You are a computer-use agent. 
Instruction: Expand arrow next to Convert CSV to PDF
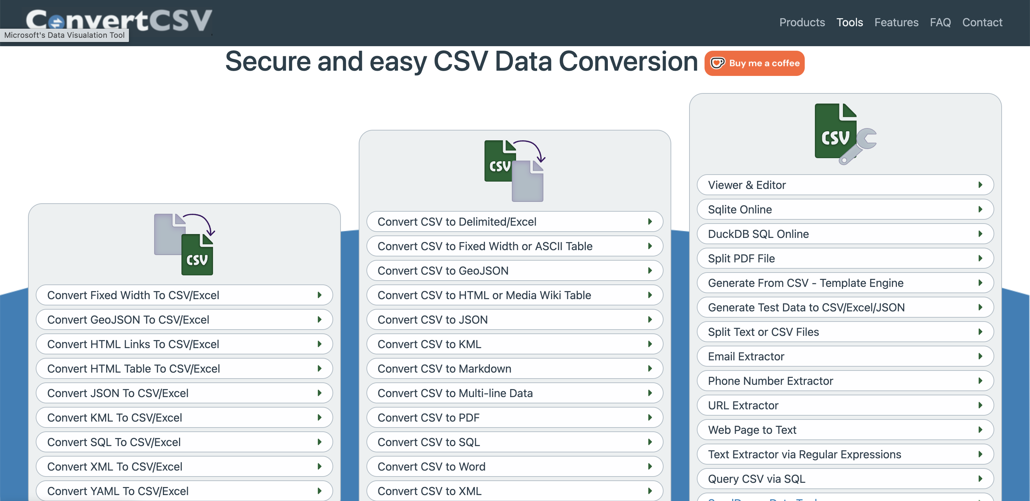pos(650,417)
